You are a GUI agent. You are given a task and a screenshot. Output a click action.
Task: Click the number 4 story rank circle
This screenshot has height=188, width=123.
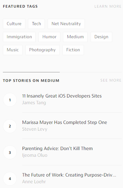click(x=10, y=179)
